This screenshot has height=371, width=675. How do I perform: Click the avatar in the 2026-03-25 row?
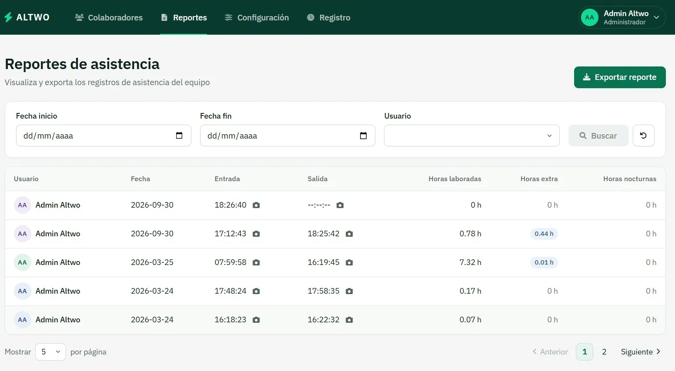pyautogui.click(x=22, y=262)
